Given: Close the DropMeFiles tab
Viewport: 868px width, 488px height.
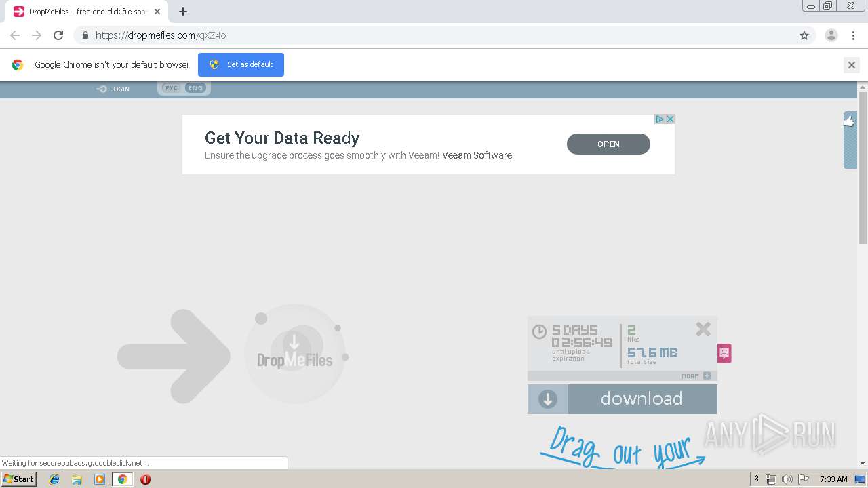Looking at the screenshot, I should point(157,12).
